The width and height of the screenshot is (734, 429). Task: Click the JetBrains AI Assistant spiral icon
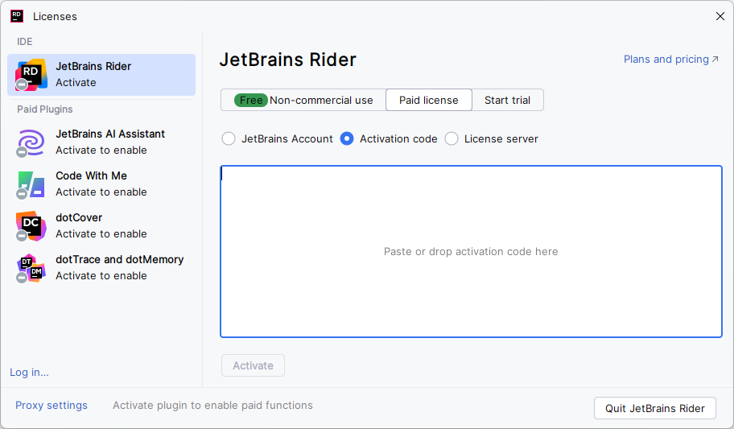pos(31,142)
